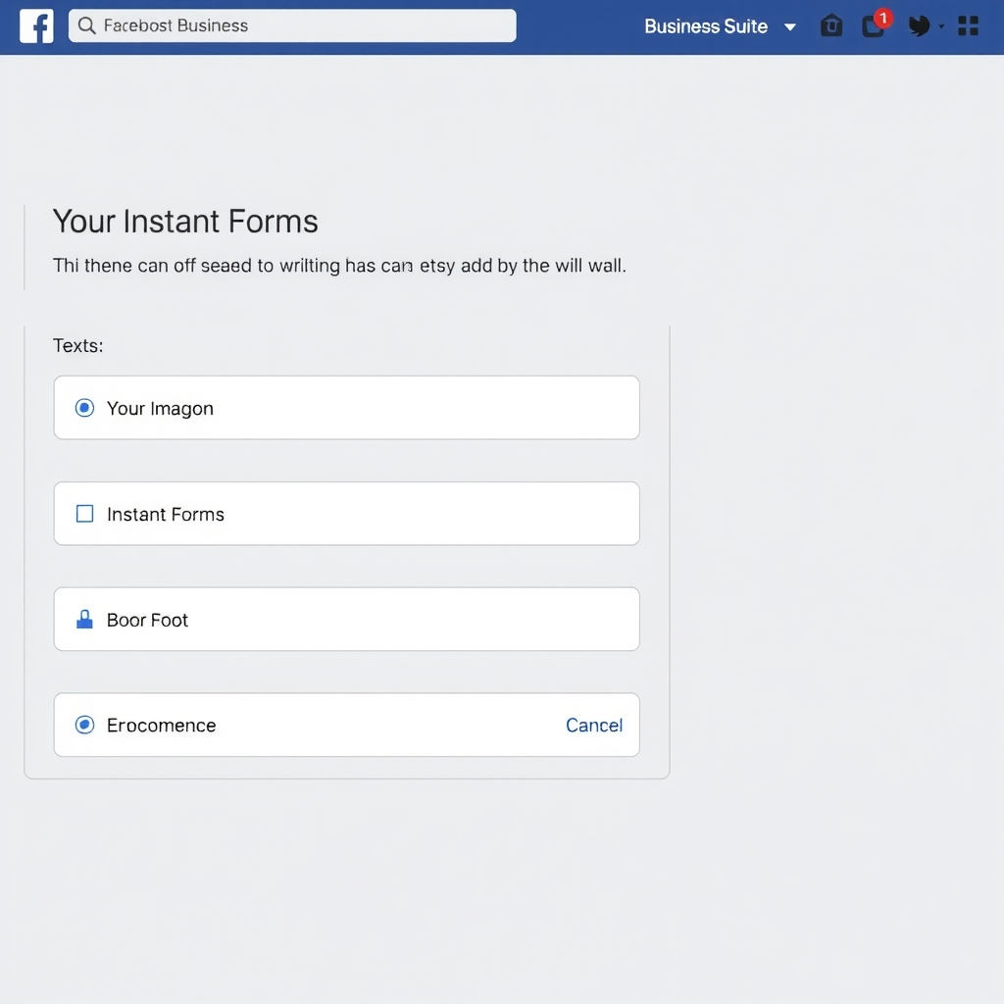
Task: Click the Instant Forms option label
Action: pos(166,514)
